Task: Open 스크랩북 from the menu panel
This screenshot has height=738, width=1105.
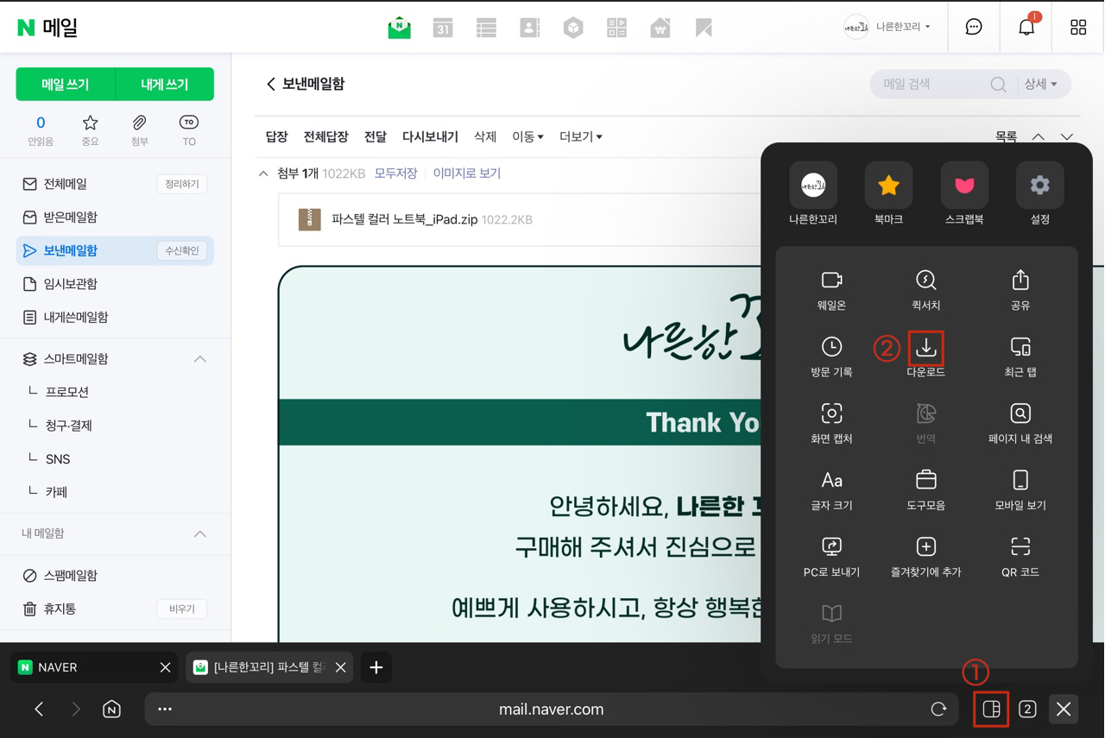Action: (963, 193)
